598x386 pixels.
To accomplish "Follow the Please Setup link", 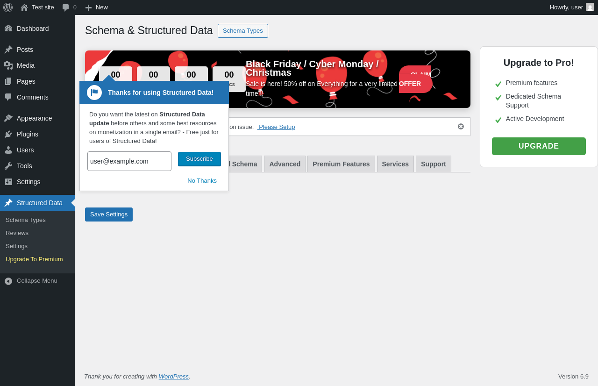I will [x=277, y=127].
